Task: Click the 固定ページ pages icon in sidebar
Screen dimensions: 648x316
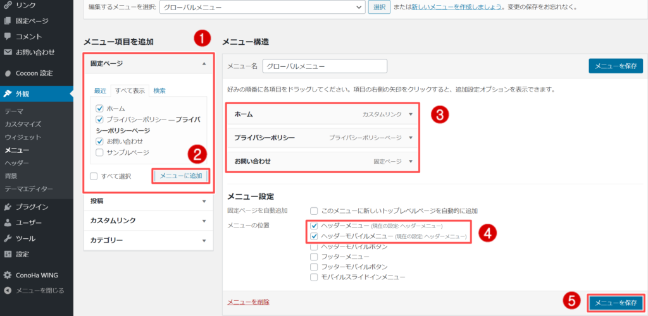Action: [x=8, y=21]
